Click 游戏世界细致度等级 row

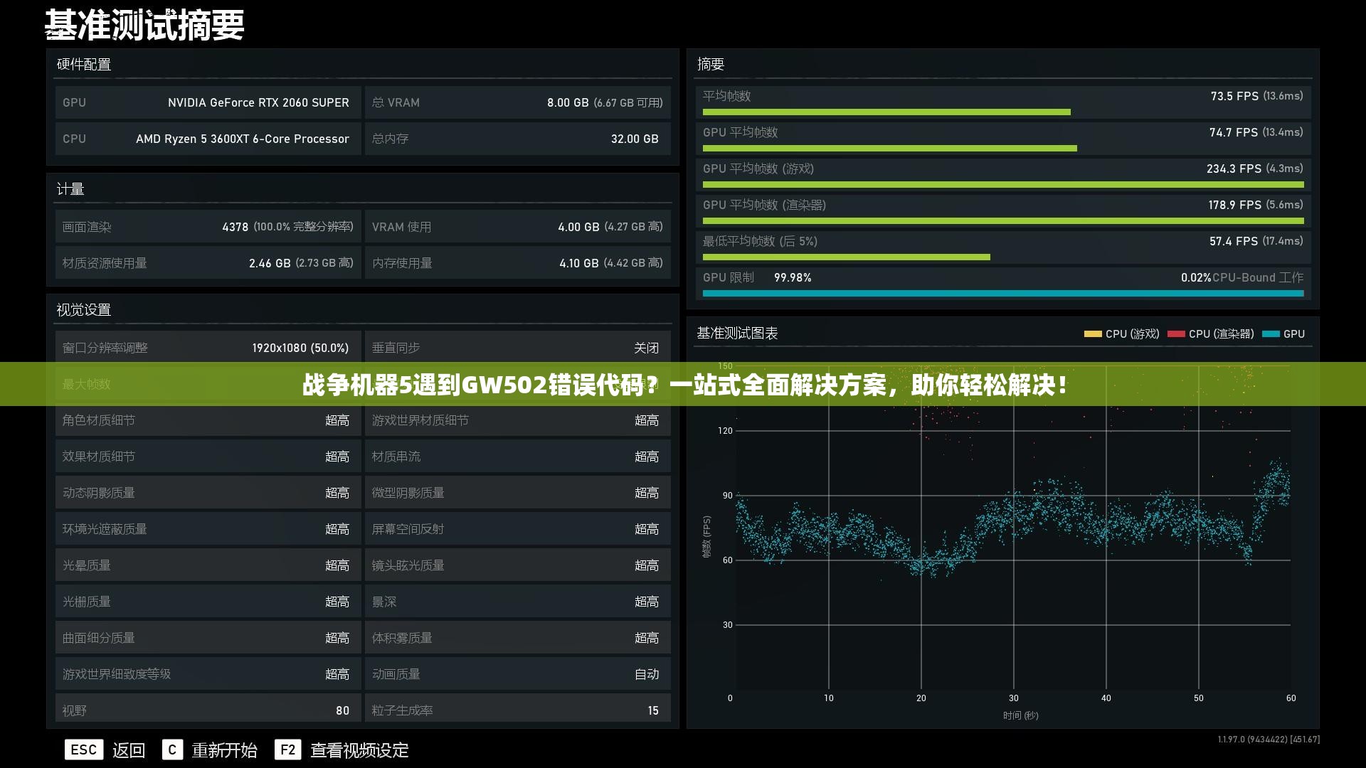(x=208, y=674)
